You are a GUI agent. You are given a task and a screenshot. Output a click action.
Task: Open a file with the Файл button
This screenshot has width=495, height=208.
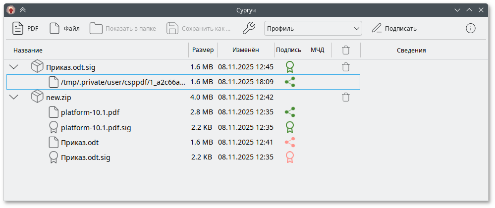[64, 28]
